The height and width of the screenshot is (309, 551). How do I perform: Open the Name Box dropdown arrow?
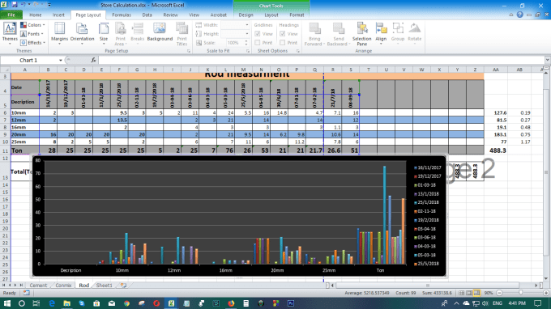61,61
